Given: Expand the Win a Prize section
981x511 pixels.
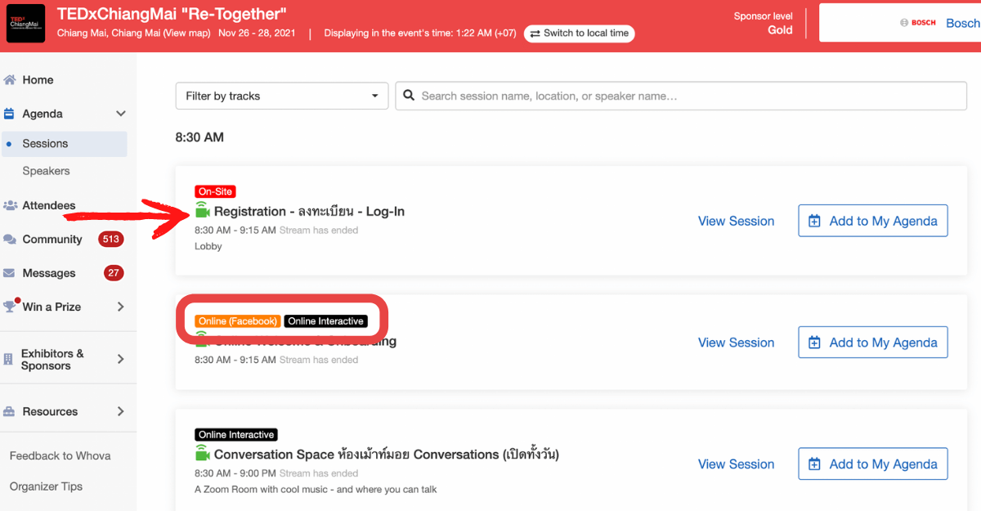Looking at the screenshot, I should click(x=120, y=307).
